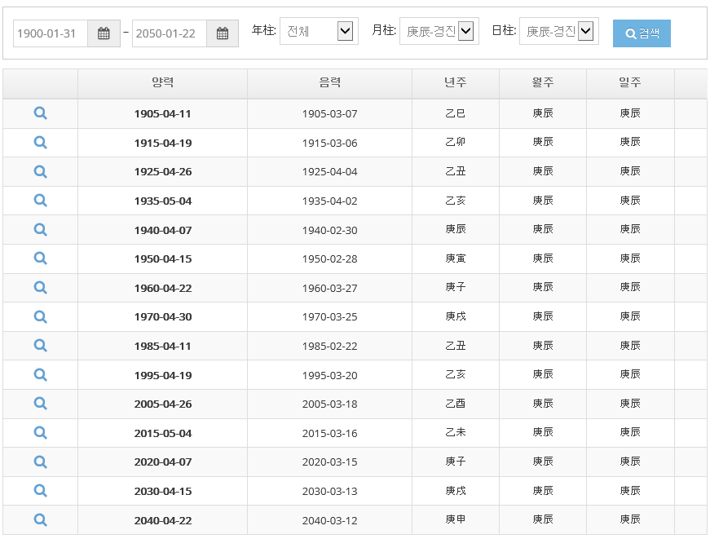Click solar date 1960-04-22
The height and width of the screenshot is (539, 710).
[x=162, y=288]
